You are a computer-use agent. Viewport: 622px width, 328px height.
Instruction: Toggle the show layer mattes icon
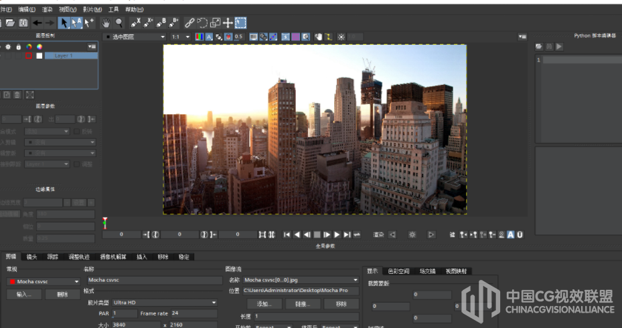tap(218, 37)
